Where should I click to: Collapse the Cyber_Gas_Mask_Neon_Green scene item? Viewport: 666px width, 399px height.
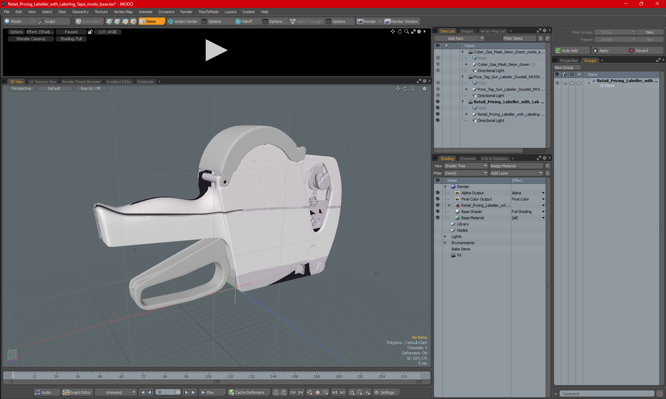[462, 52]
